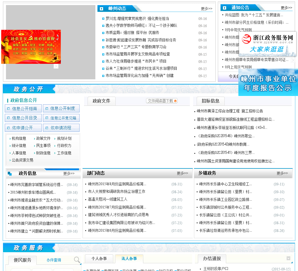This screenshot has width=298, height=271.
Task: Click the 信息公开指南 button
Action: 23,109
